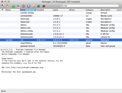Click the install binary package icon (blue plus)
The height and width of the screenshot is (93, 122).
click(3, 6)
